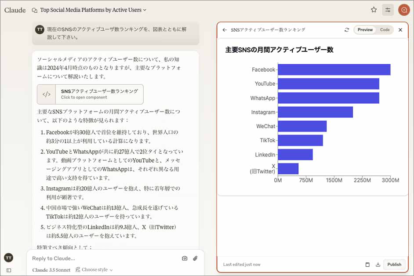Open chat controls settings icon

coord(388,10)
